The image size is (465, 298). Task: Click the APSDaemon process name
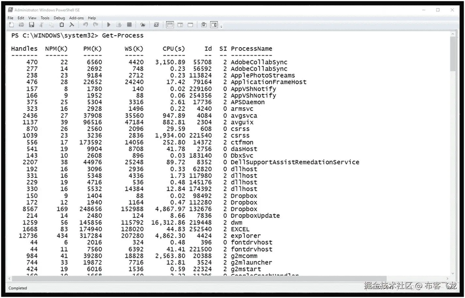click(248, 102)
